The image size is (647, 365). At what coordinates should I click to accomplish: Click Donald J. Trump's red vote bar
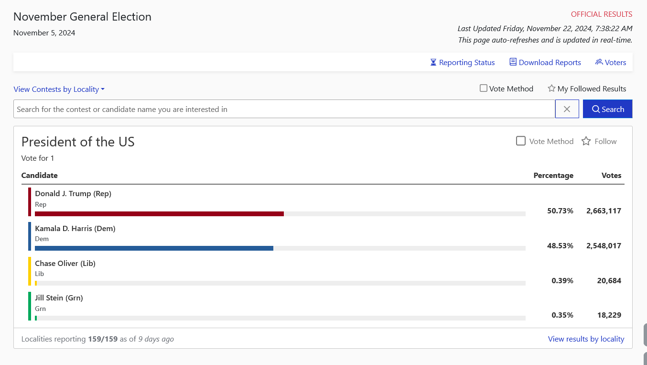tap(159, 214)
